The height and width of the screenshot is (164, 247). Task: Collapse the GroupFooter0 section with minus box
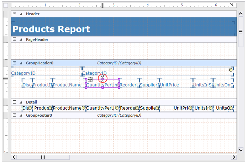15,115
